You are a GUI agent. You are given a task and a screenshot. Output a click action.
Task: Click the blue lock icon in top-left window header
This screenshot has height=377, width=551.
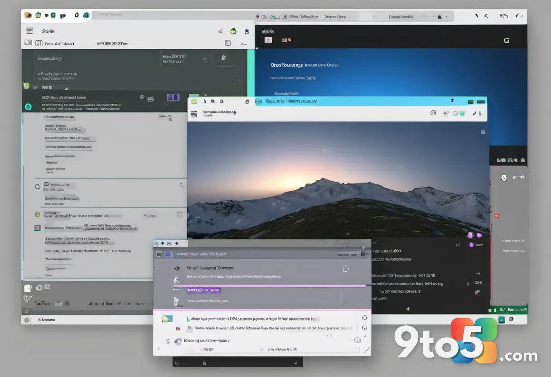[246, 32]
